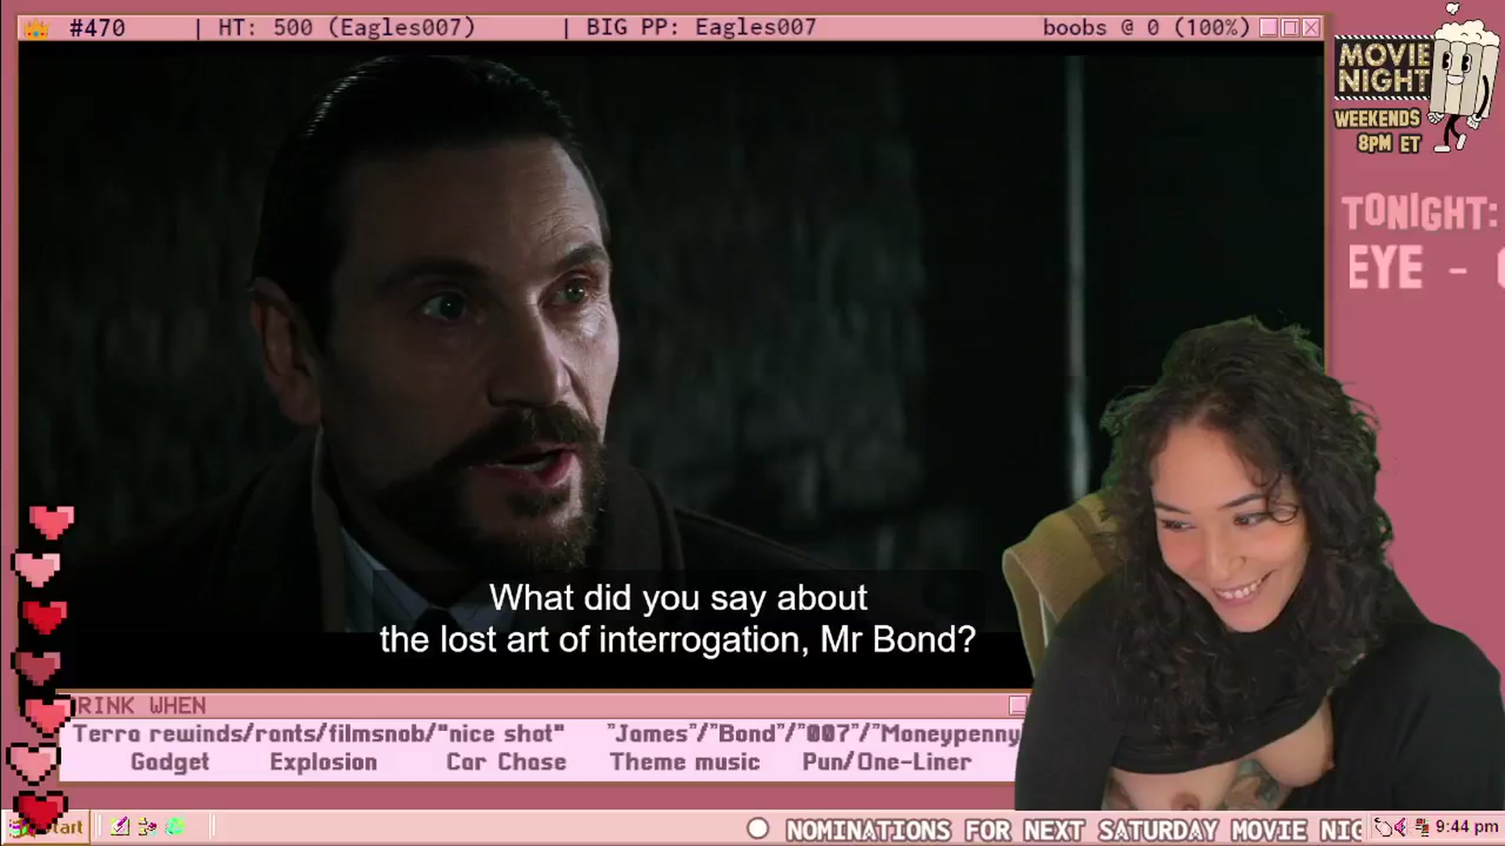Select the "Pun/One-Liner" drink rule
1505x846 pixels.
(887, 762)
